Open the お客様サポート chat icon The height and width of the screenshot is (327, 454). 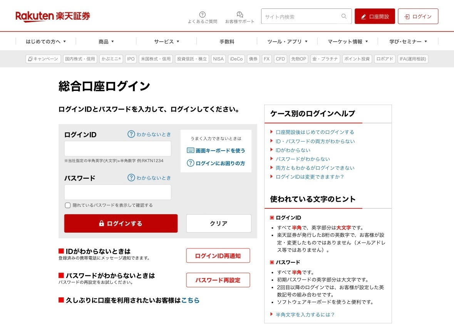click(x=240, y=15)
